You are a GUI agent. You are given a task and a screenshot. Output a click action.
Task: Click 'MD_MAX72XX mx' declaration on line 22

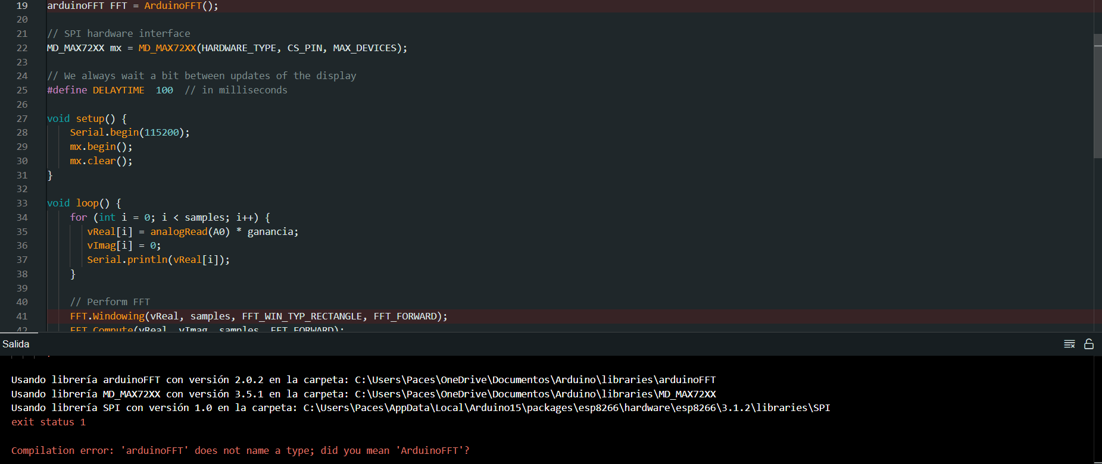(x=84, y=48)
